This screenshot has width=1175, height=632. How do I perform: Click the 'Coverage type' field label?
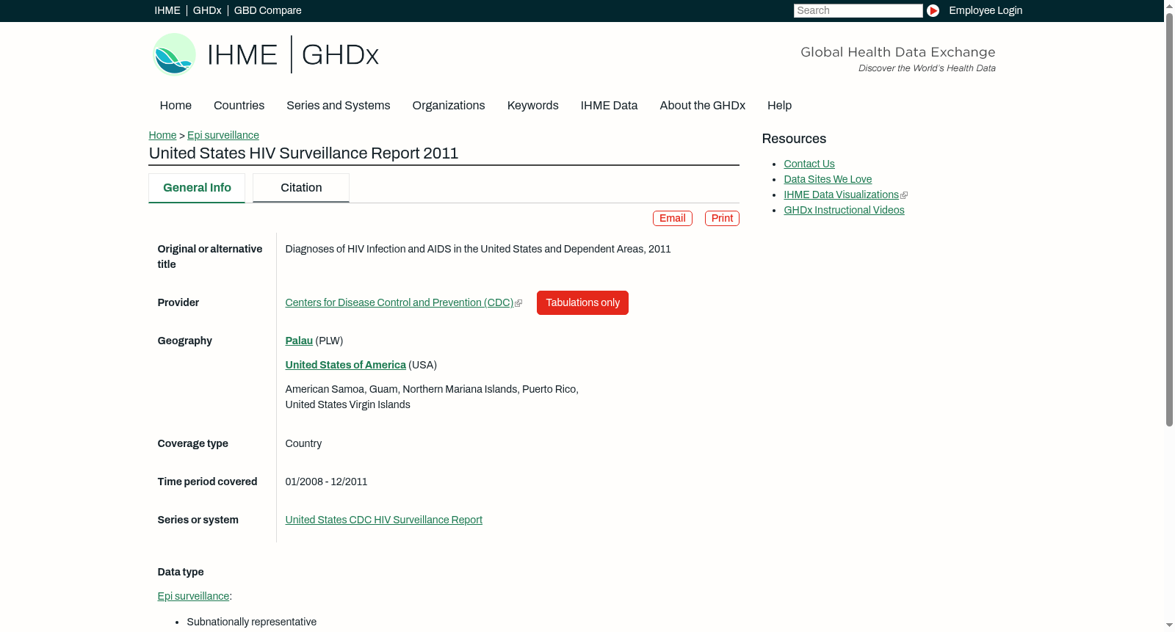(193, 443)
